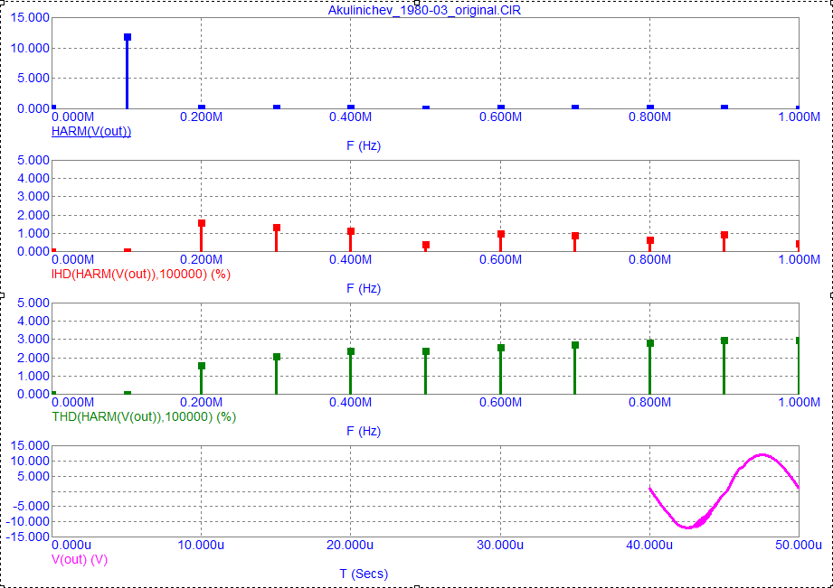Click the bottom-center selection handle of the plot frame
Image resolution: width=833 pixels, height=588 pixels.
(417, 586)
